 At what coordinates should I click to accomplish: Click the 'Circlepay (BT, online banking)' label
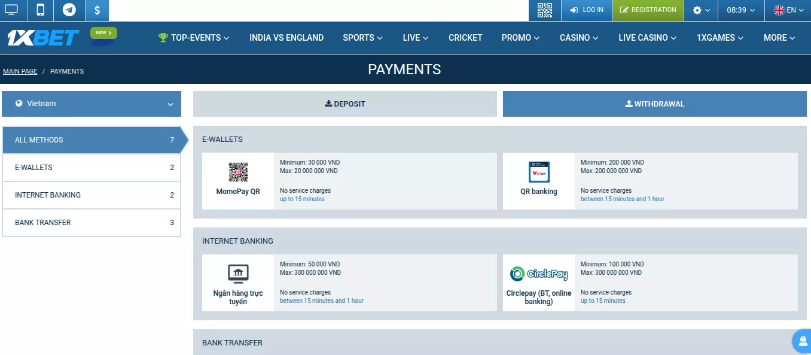click(x=539, y=298)
